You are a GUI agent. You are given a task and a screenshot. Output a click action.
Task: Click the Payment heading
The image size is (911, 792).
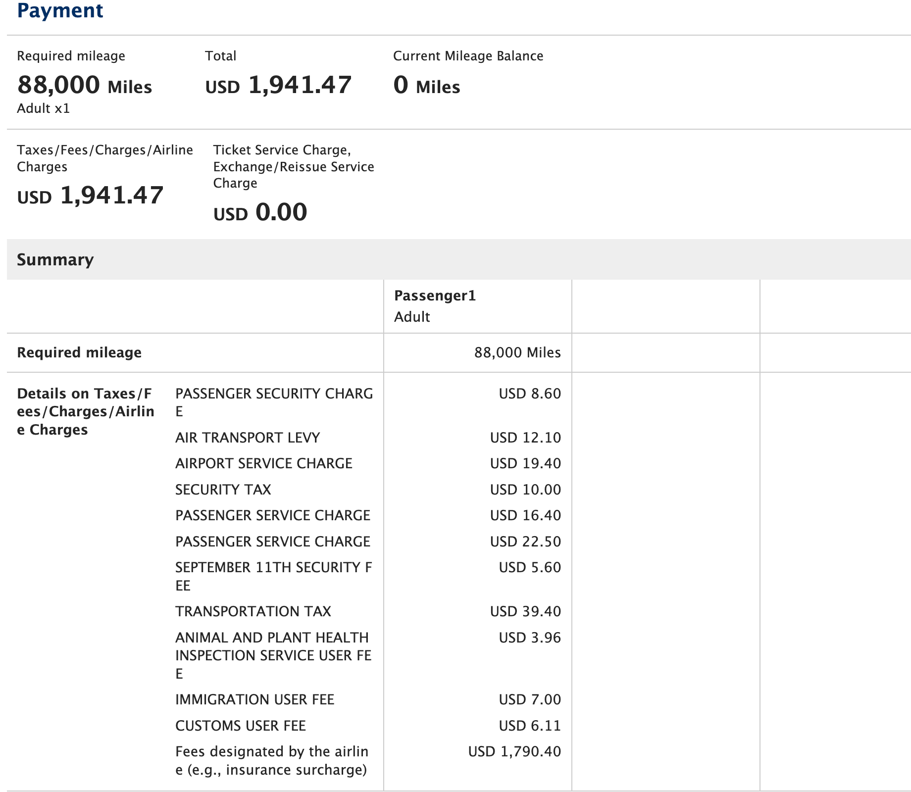click(x=59, y=11)
